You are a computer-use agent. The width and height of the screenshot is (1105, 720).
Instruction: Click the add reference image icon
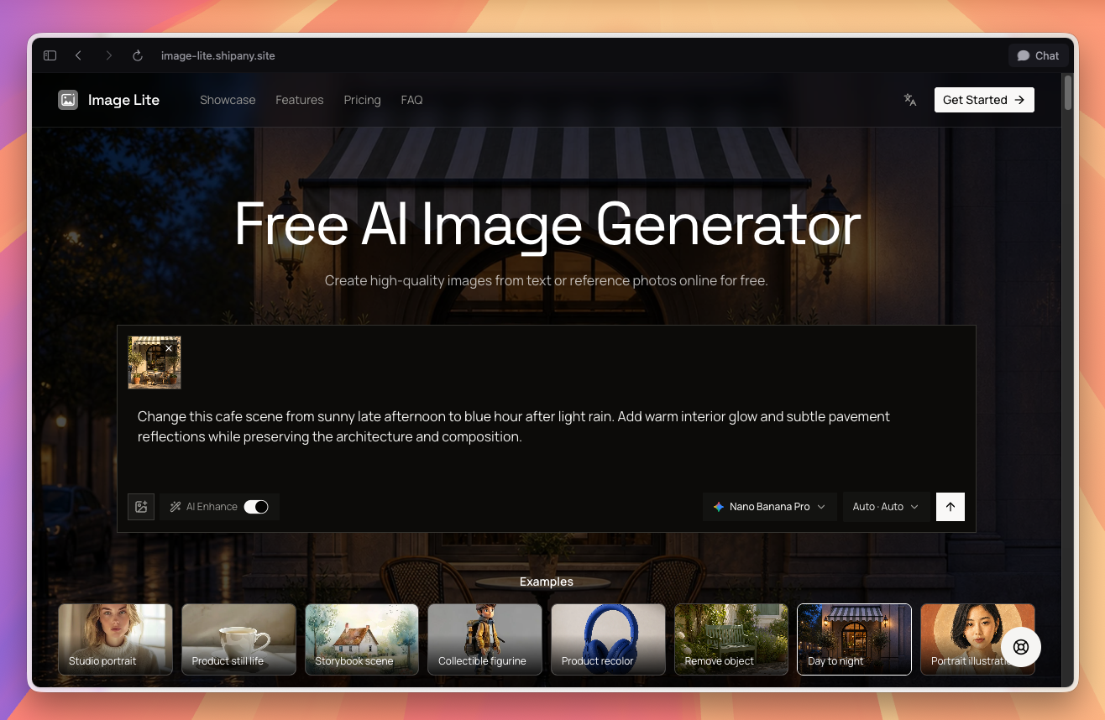point(141,507)
